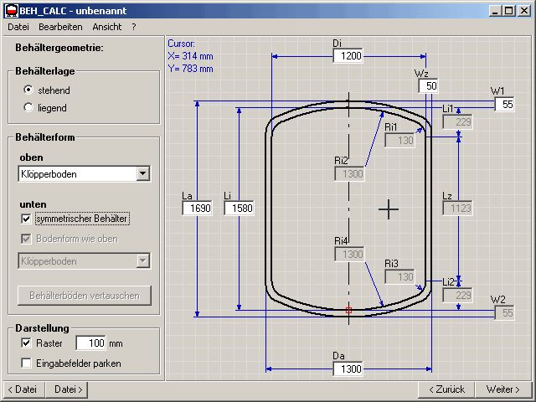The image size is (536, 402).
Task: Uncheck 'symmetrischer Behälter' checkbox
Action: 27,219
